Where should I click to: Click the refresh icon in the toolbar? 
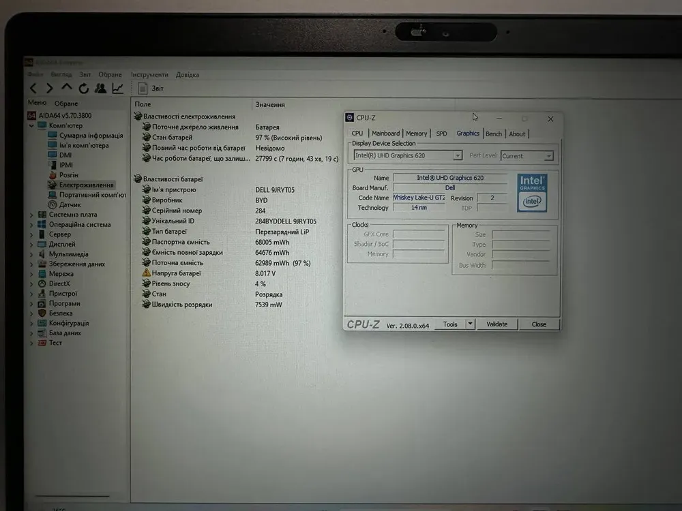[x=83, y=88]
